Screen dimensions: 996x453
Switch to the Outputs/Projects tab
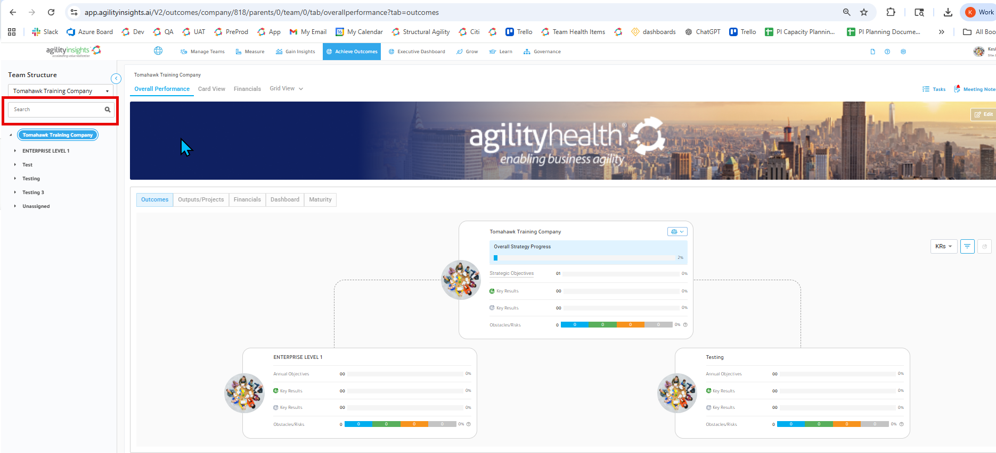pyautogui.click(x=201, y=199)
